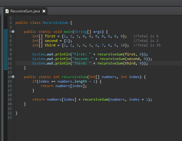Click the recursiveSum method name on line 14
Screen dimensions: 182x141
pyautogui.click(x=74, y=77)
